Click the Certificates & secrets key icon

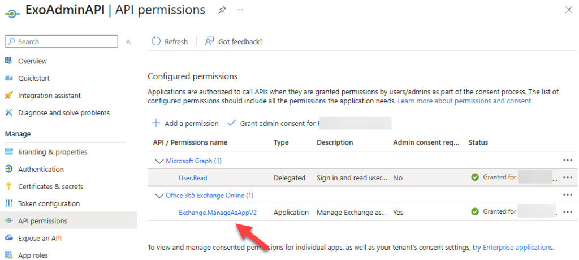[x=9, y=187]
